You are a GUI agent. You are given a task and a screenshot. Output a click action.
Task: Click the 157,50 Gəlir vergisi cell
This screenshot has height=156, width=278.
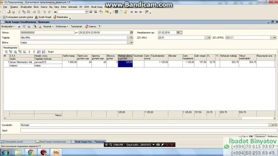pos(200,64)
